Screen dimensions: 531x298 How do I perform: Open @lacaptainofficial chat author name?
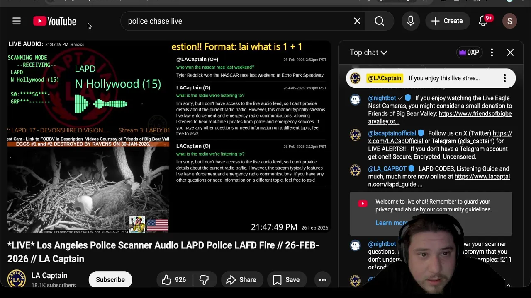click(392, 133)
